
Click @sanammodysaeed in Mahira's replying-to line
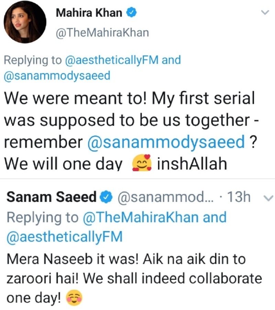tap(57, 75)
